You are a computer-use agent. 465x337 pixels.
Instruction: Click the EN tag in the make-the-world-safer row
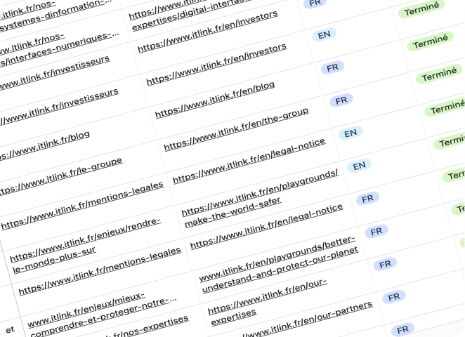359,166
